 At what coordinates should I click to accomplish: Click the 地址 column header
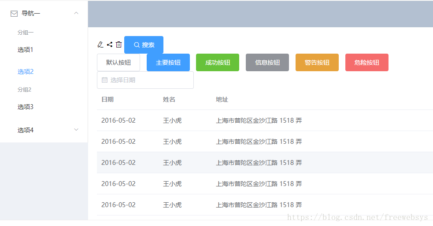point(222,99)
